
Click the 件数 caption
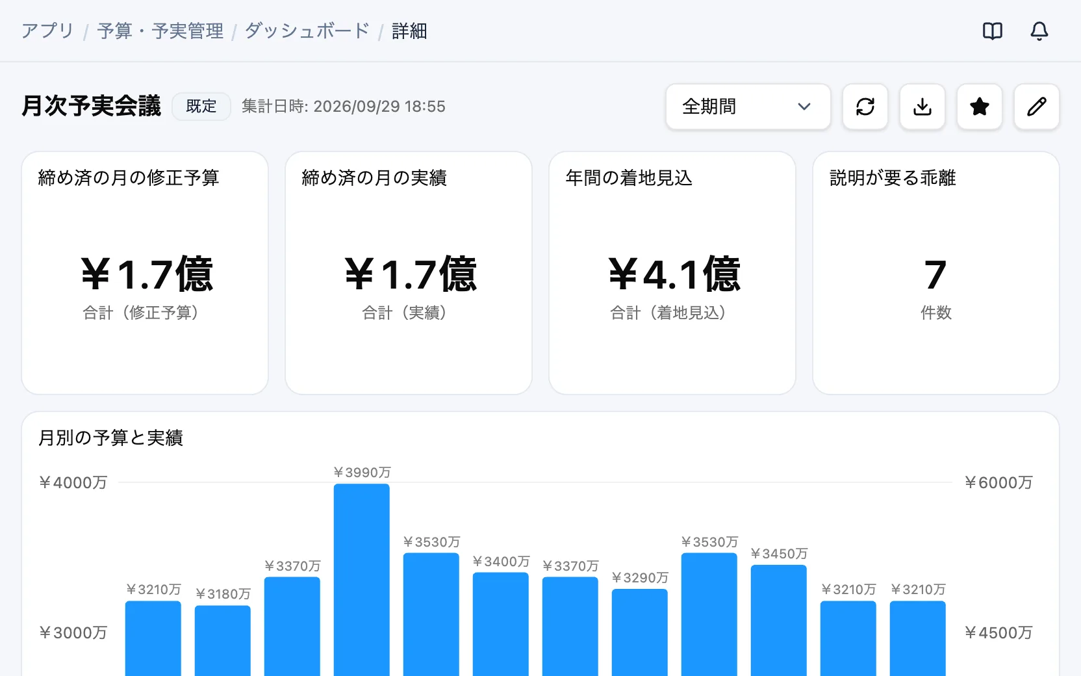tap(936, 313)
